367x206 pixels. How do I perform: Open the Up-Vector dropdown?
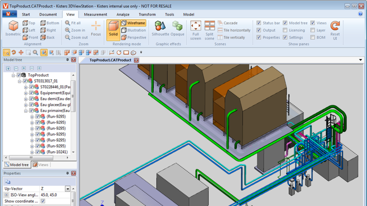point(68,189)
